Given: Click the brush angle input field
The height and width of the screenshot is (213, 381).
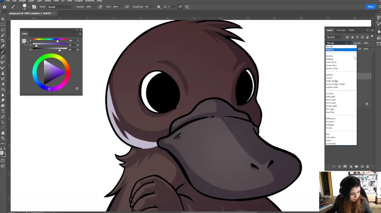Looking at the screenshot, I should point(172,7).
